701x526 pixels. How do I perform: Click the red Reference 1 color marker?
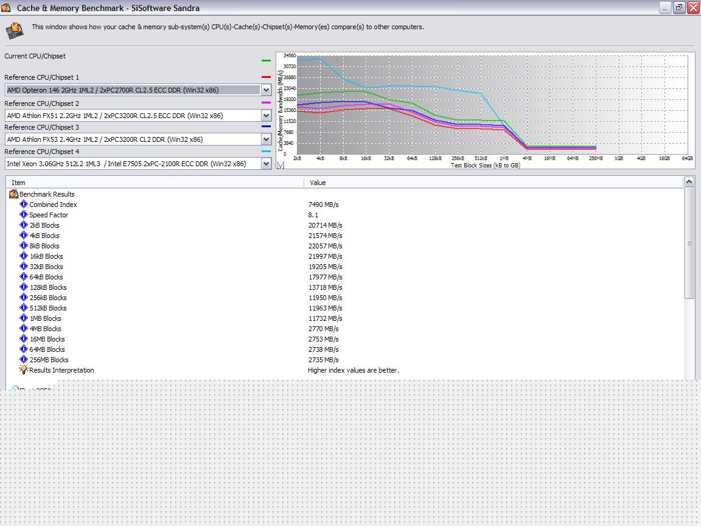point(266,77)
